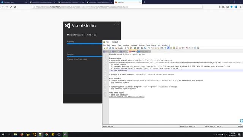This screenshot has height=137, width=243.
Task: Switch to the Interfacing with External C browser tab
Action: click(71, 2)
